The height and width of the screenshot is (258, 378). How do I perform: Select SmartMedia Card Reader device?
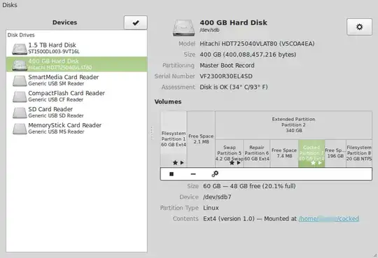(76, 80)
